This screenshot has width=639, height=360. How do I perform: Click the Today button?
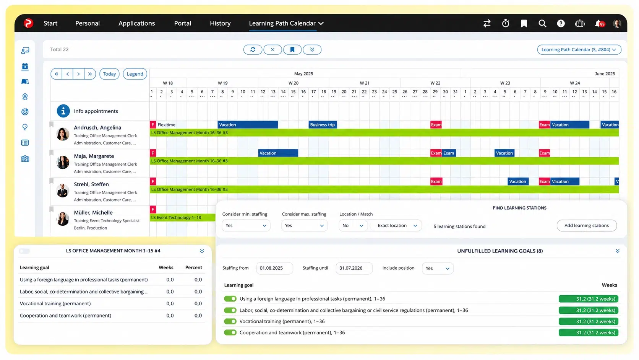click(x=109, y=74)
